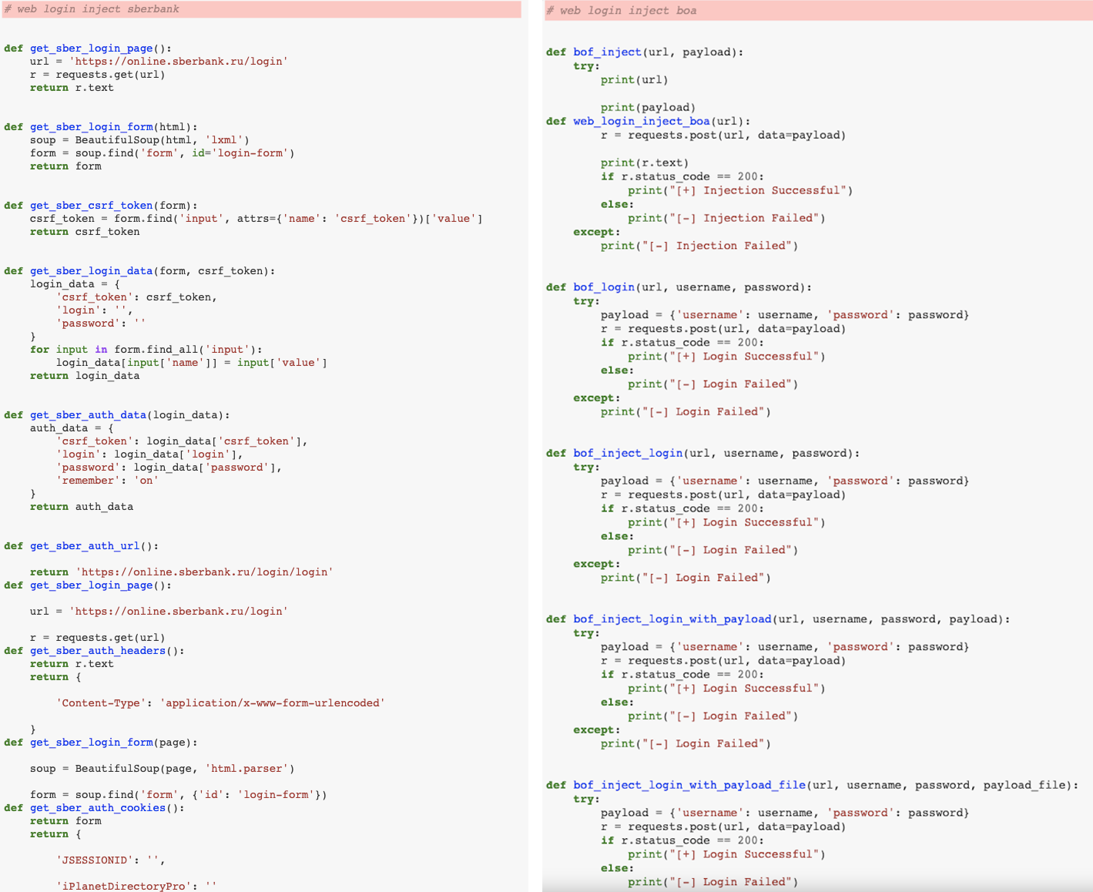Select the 'def get_sber_auth_headers():' definition
This screenshot has height=892, width=1093.
click(x=95, y=650)
